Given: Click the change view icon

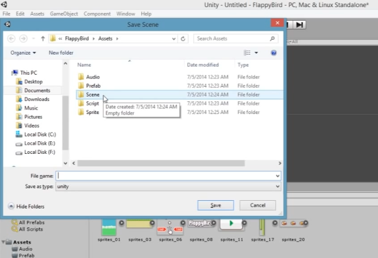Looking at the screenshot, I should coord(247,53).
